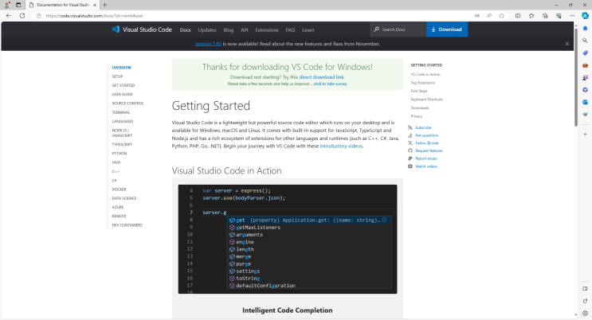Select Overview in the left docs navigation
This screenshot has width=592, height=320.
coord(122,68)
